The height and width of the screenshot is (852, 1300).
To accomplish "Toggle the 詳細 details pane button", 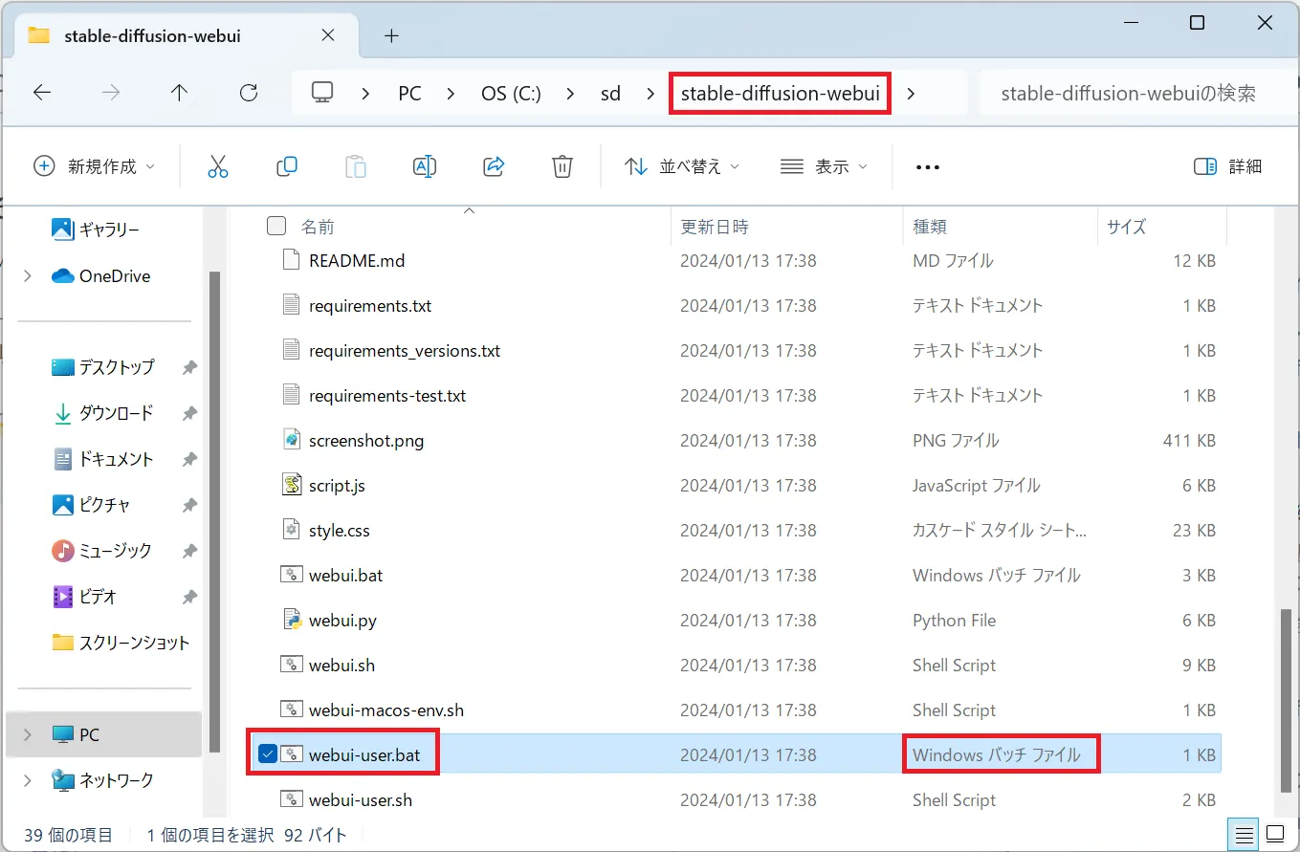I will [x=1228, y=166].
